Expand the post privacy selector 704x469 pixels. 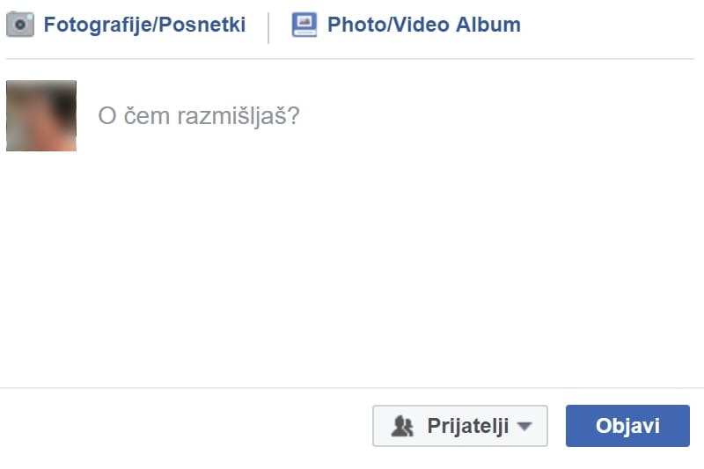(x=459, y=426)
